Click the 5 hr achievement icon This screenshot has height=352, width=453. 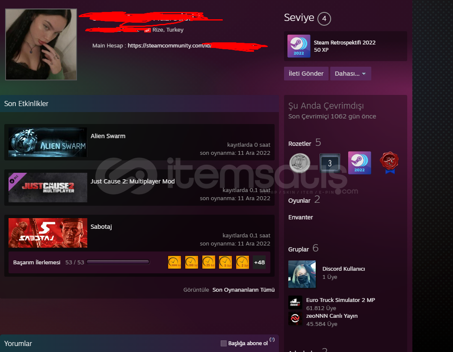coord(225,262)
